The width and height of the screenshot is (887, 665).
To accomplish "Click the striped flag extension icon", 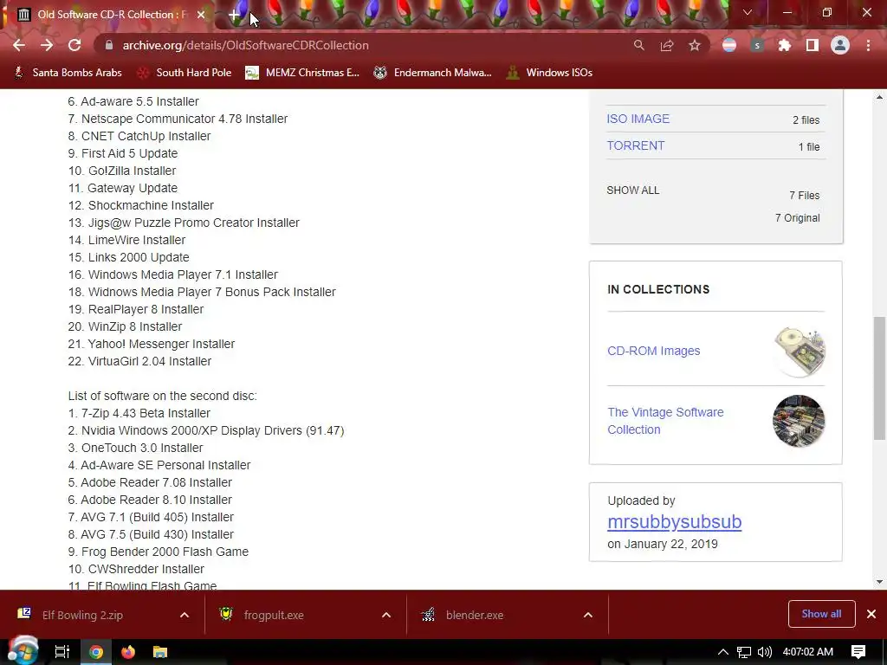I will click(x=729, y=45).
